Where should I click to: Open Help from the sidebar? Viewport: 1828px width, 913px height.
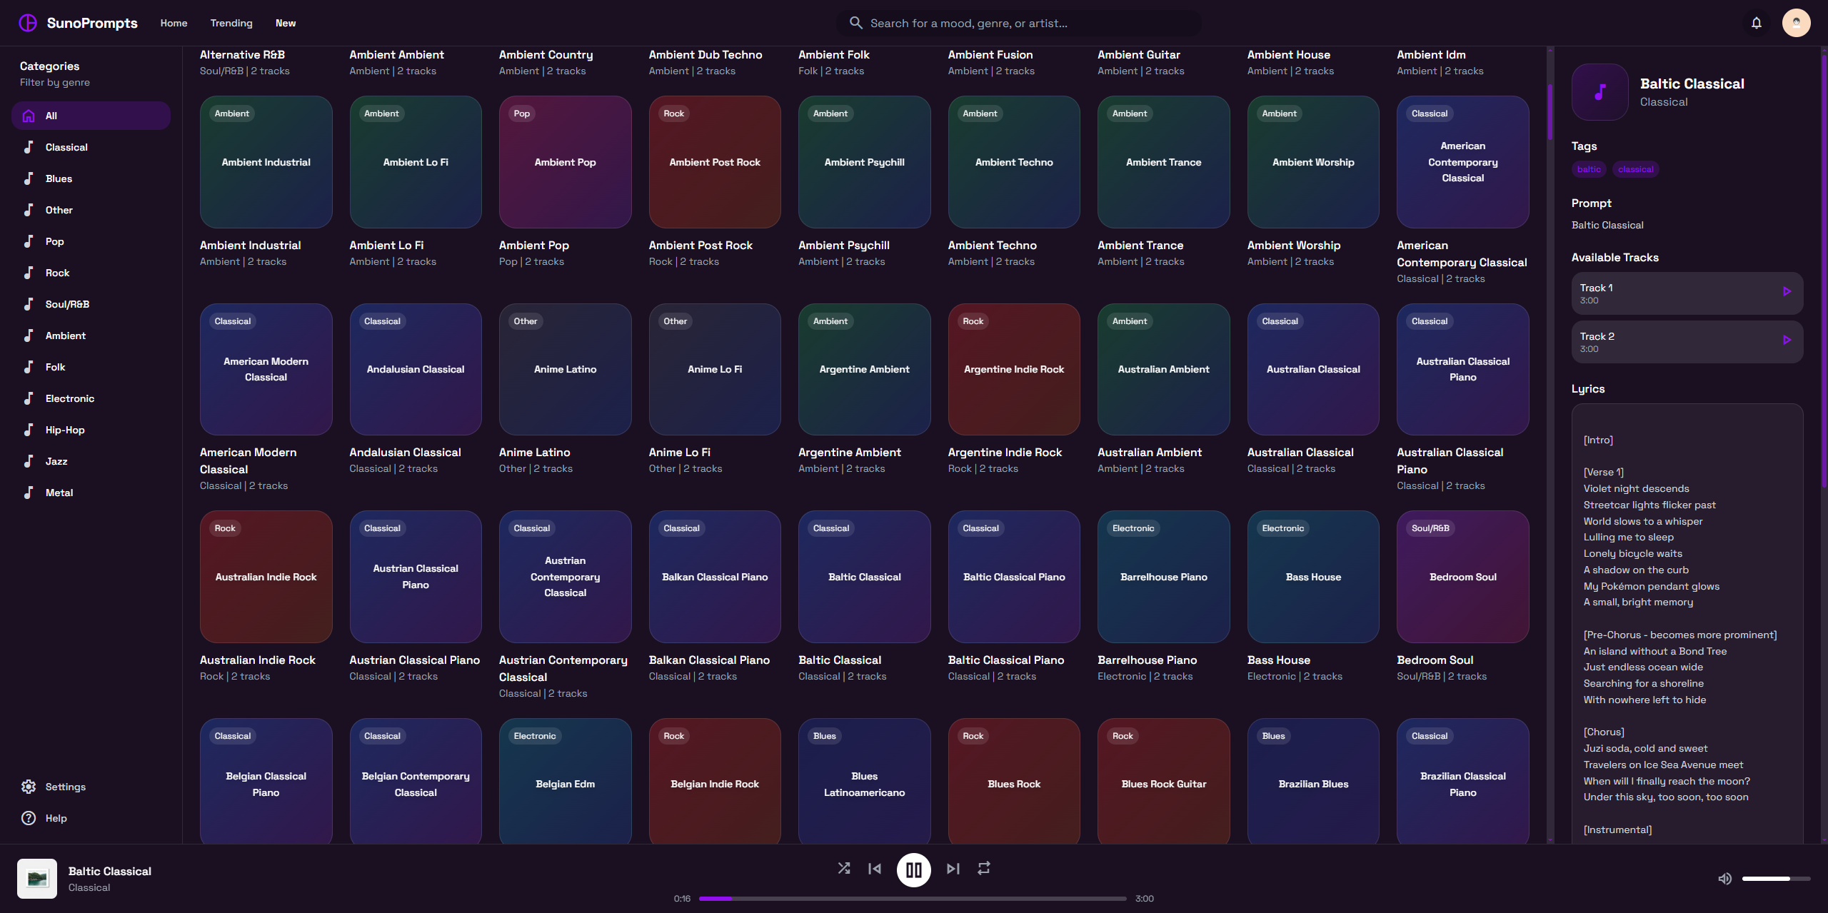[56, 818]
